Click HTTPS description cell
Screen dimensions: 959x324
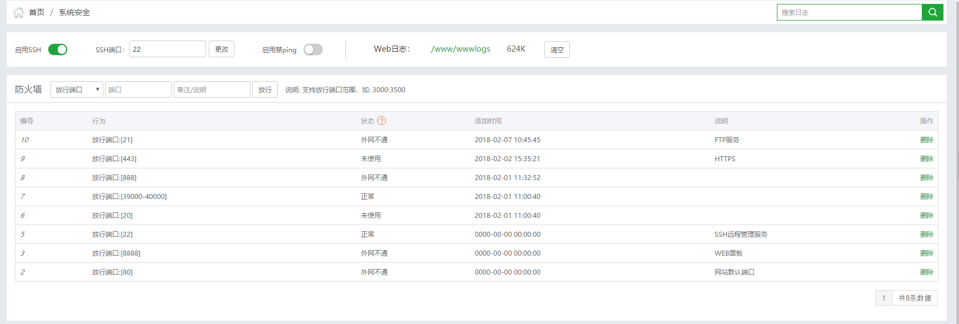click(x=725, y=159)
